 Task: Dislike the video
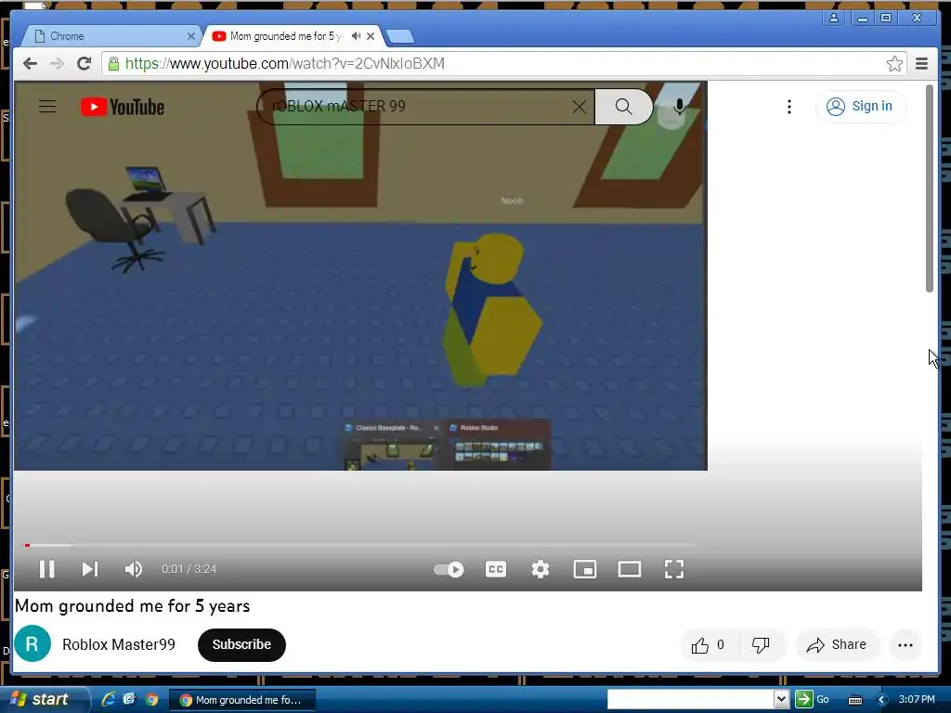click(x=761, y=645)
